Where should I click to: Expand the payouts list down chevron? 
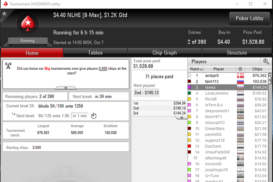click(x=182, y=118)
